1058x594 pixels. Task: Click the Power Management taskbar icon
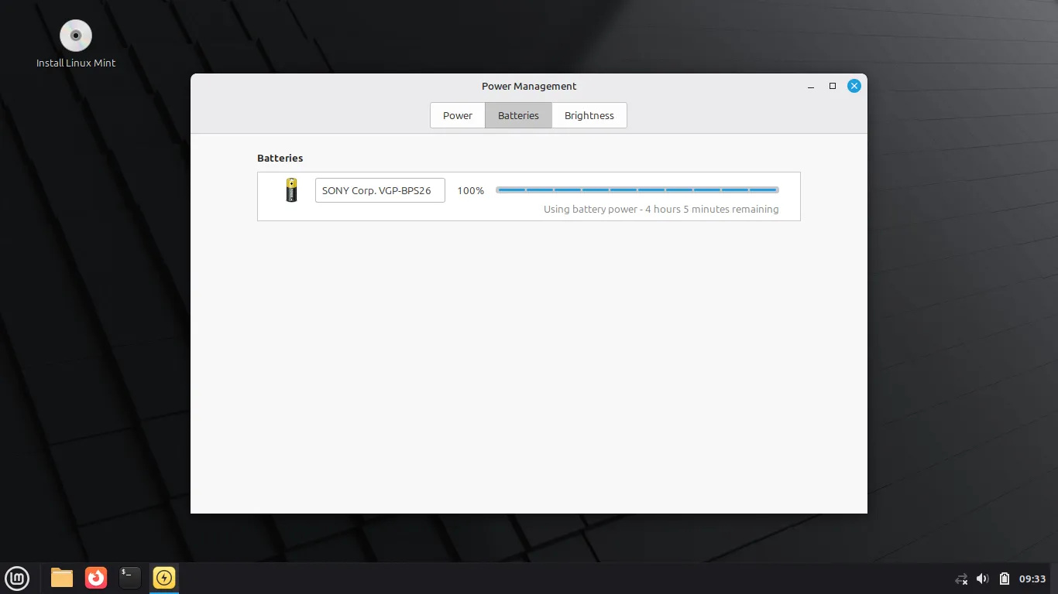pos(164,578)
